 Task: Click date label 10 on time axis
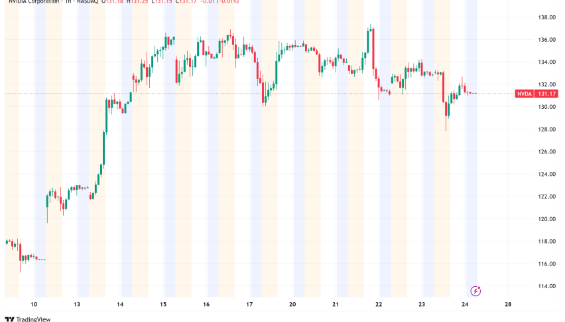[x=34, y=305]
